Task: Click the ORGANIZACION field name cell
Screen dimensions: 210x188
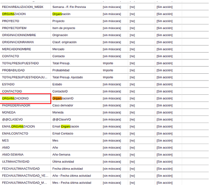Action: coord(26,14)
